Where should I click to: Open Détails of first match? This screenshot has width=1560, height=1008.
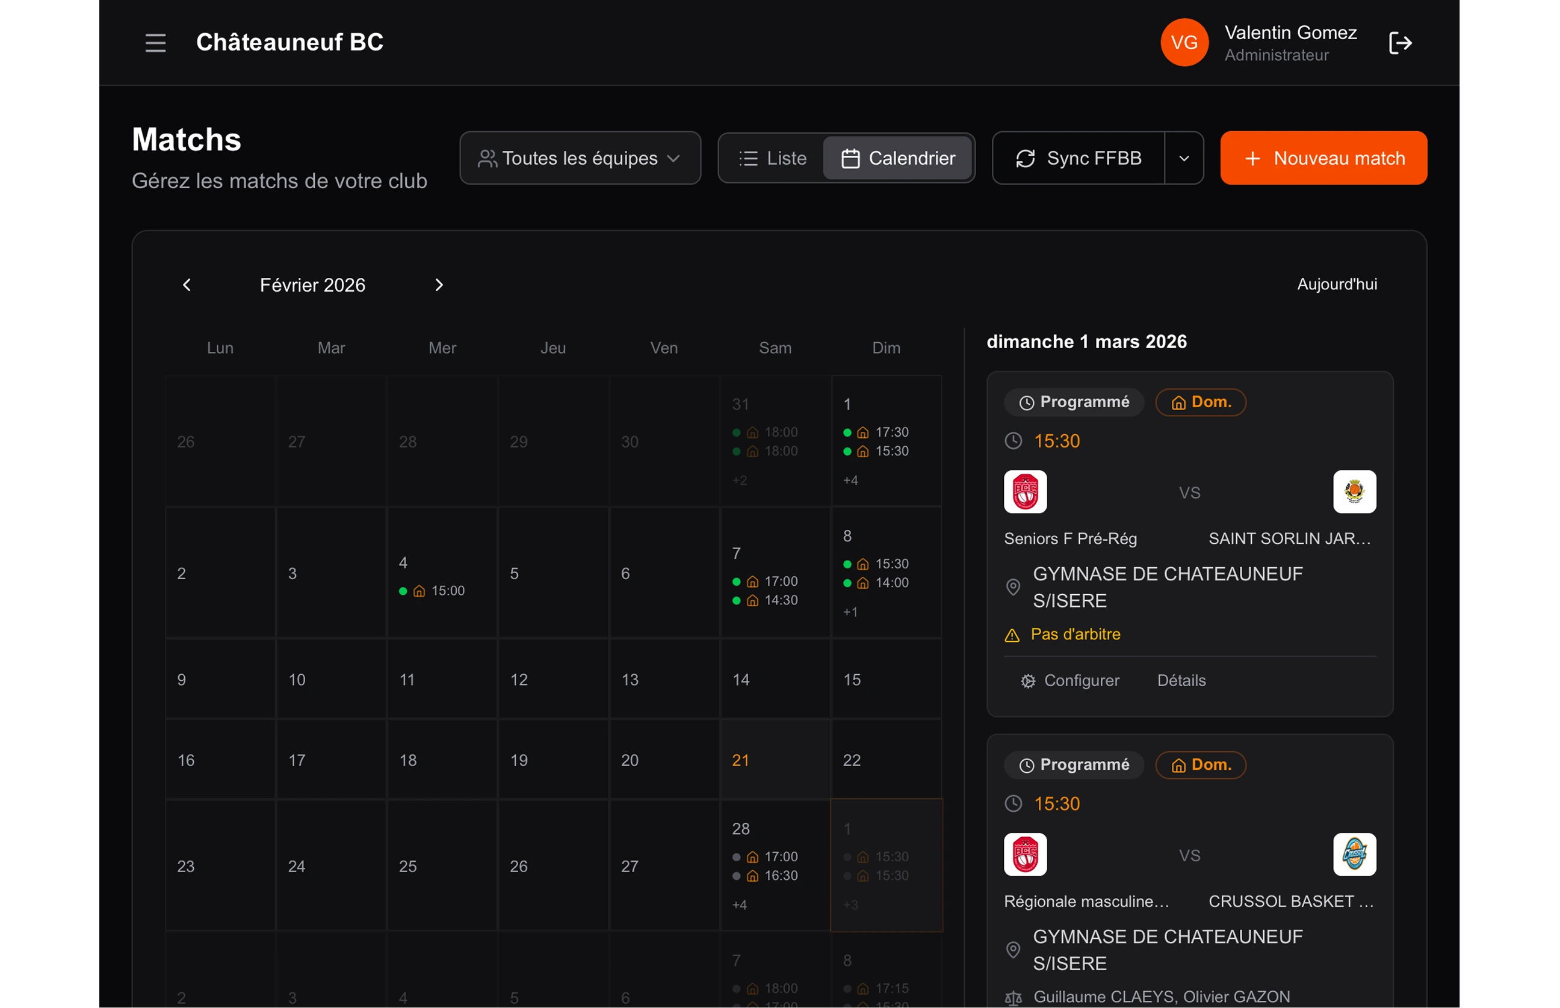coord(1181,681)
